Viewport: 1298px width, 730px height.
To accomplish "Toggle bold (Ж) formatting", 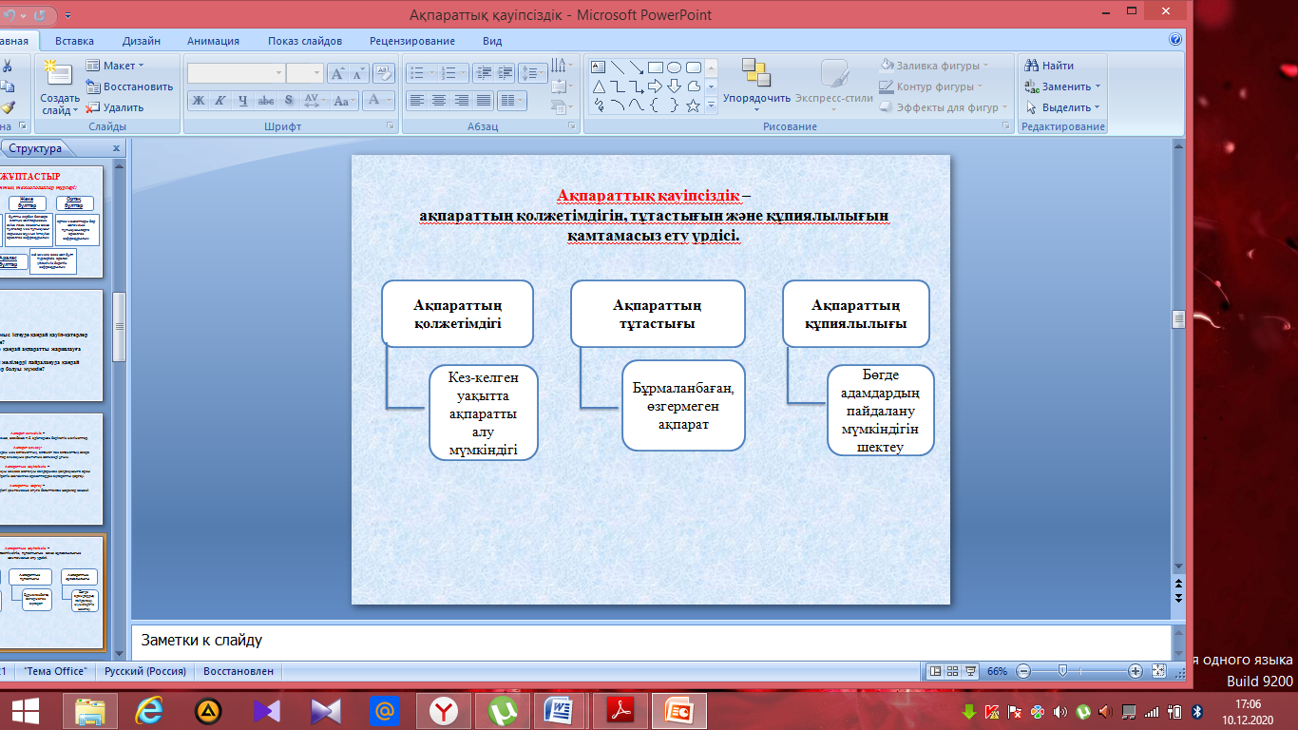I will tap(199, 100).
